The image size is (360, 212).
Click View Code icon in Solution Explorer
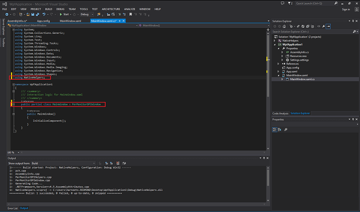pos(319,26)
